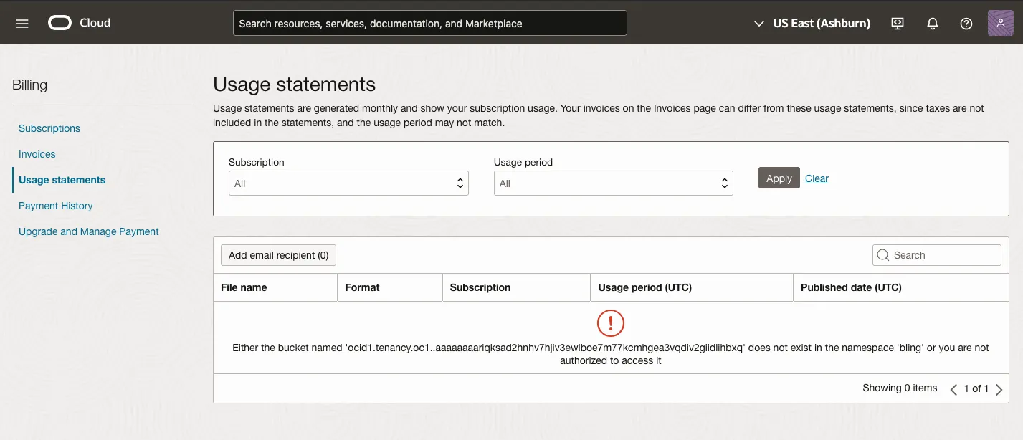Click the Apply button
The image size is (1023, 440).
point(779,178)
